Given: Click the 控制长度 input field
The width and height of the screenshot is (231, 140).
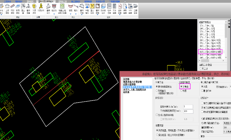Looking at the screenshot, I should coord(188,106).
